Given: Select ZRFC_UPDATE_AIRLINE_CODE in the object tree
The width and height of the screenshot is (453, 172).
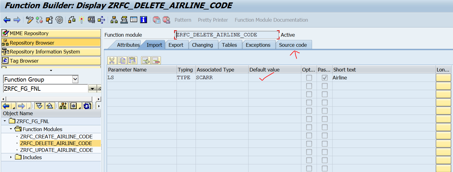Looking at the screenshot, I should tap(57, 150).
